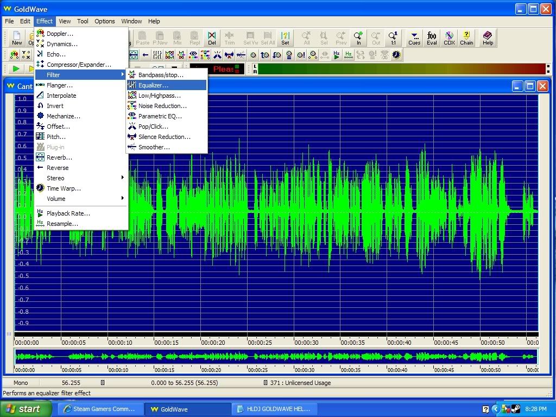Click the Windows start button
The height and width of the screenshot is (417, 556).
click(26, 409)
